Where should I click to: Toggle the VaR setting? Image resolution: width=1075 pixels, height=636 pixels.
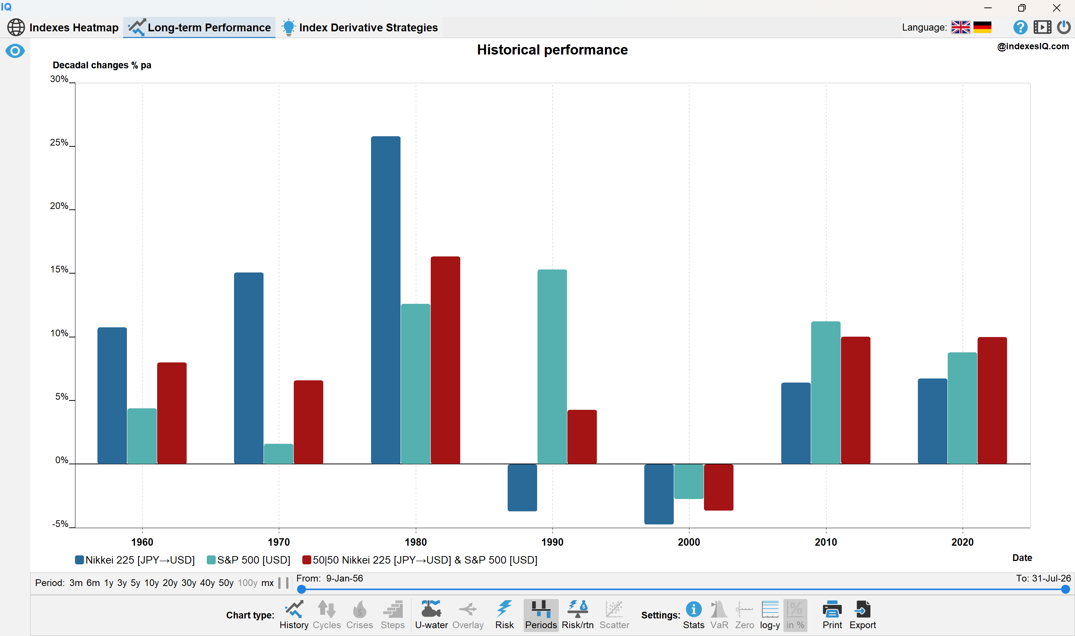719,615
